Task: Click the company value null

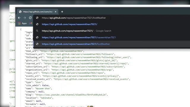Action: click(x=41, y=92)
